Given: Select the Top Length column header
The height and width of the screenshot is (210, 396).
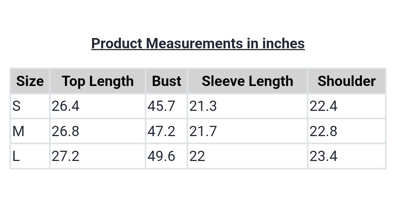Looking at the screenshot, I should click(98, 81).
